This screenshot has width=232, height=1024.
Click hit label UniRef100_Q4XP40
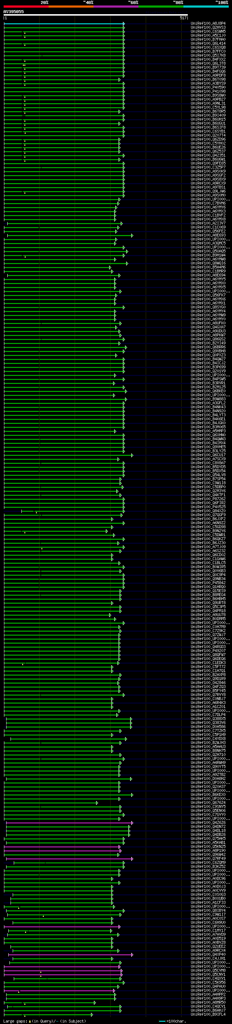click(x=208, y=954)
